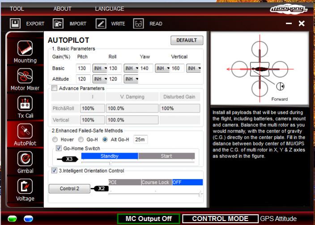Screen dimensions: 315x225
Task: Minimize the assistant window
Action: coord(289,24)
